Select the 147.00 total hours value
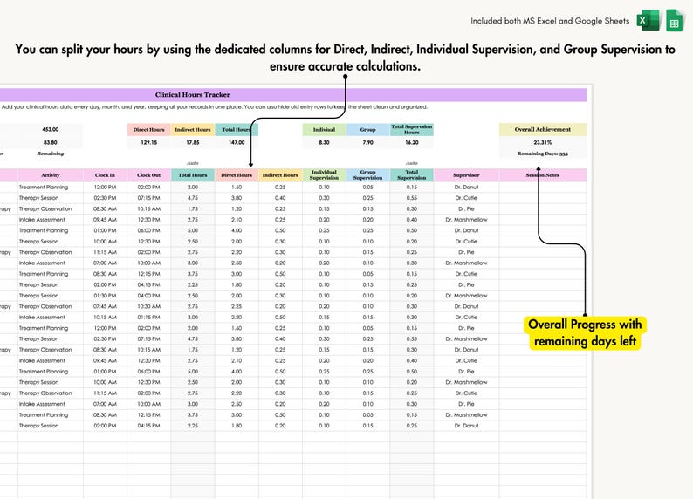Screen dimensions: 693x499 [237, 142]
